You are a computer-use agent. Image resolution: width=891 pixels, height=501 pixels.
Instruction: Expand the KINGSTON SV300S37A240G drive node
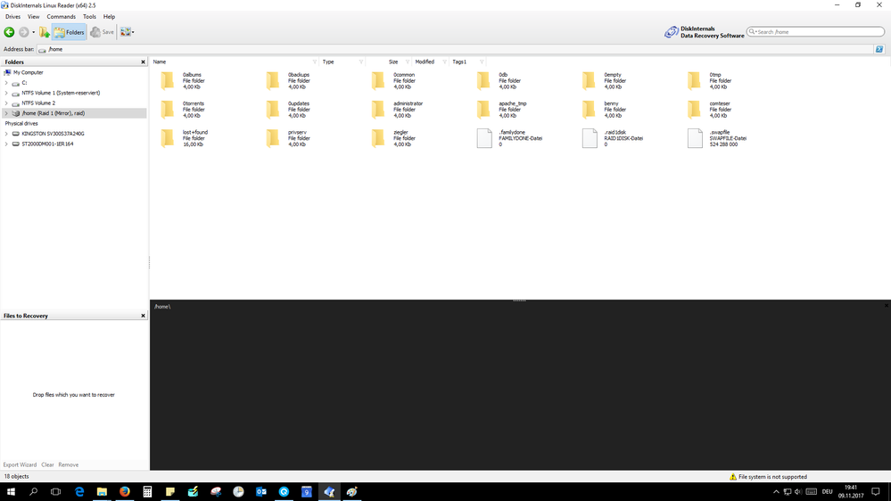[x=6, y=134]
